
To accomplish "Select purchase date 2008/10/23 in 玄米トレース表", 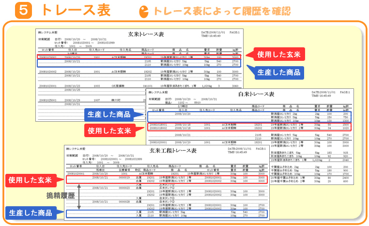I will [x=72, y=86].
